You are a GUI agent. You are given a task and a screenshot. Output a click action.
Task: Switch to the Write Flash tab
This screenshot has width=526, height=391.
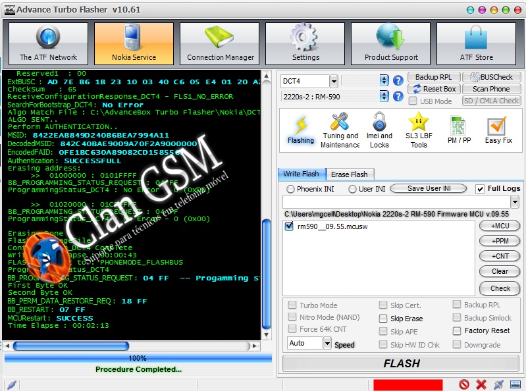click(302, 174)
